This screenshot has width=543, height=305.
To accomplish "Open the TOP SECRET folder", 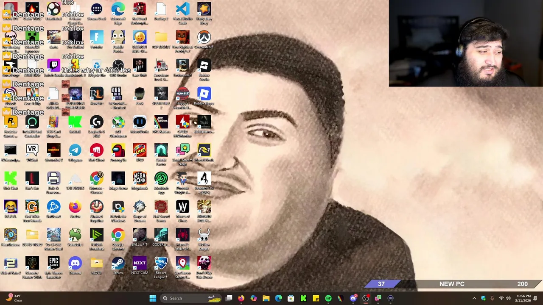I will [161, 40].
